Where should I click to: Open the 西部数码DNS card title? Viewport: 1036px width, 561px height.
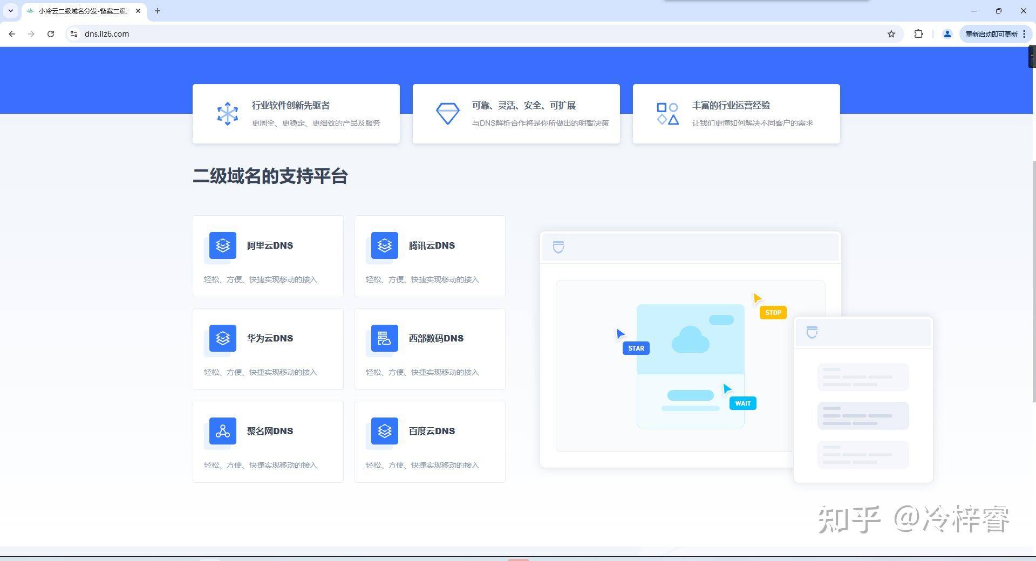point(436,338)
